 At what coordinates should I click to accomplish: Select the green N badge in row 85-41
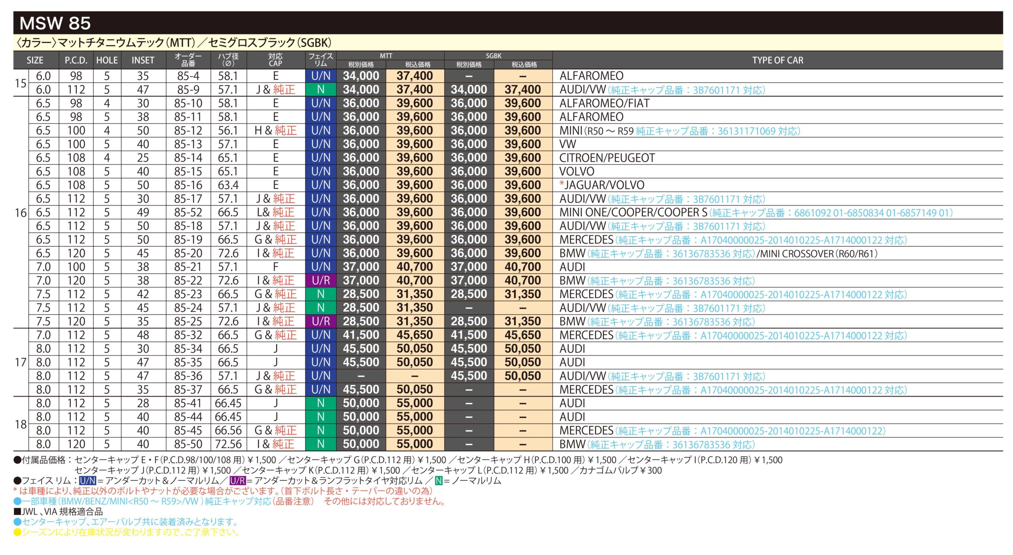coord(321,403)
